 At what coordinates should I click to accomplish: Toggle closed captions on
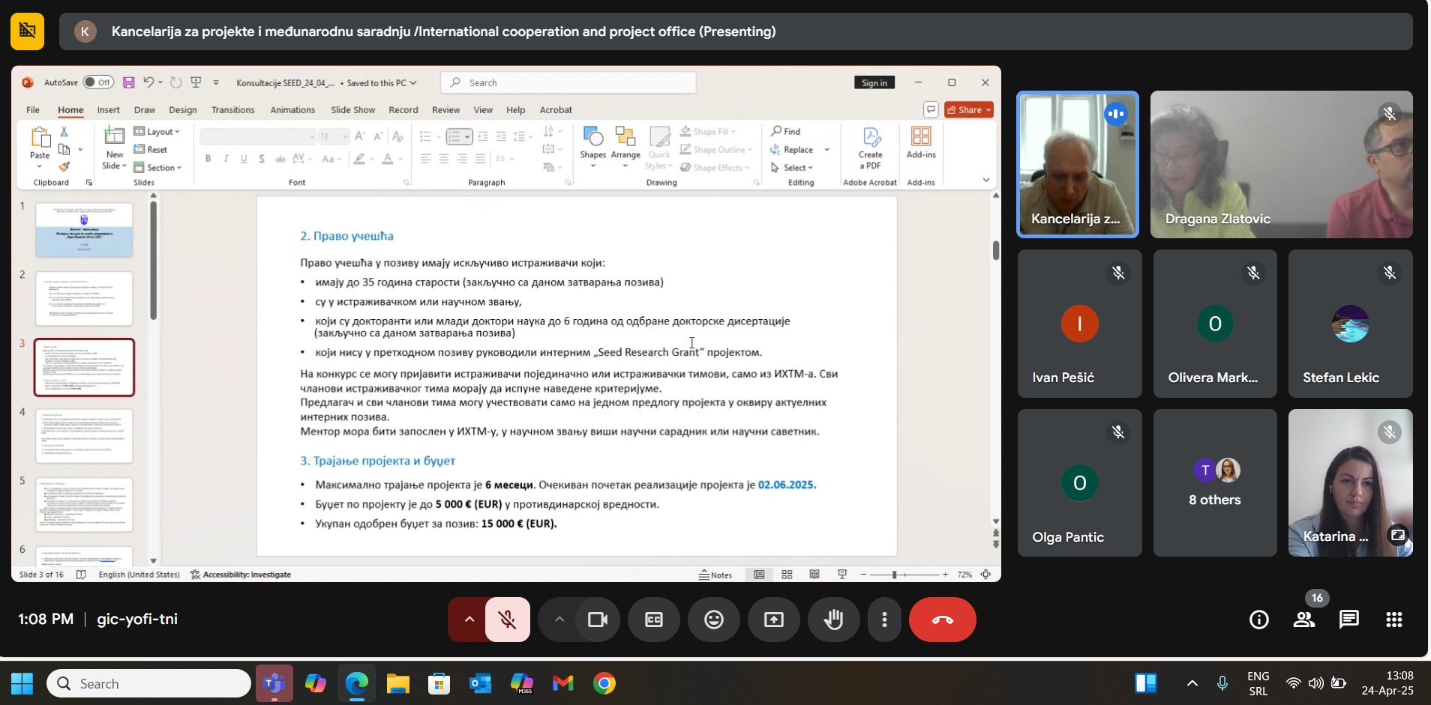[653, 620]
